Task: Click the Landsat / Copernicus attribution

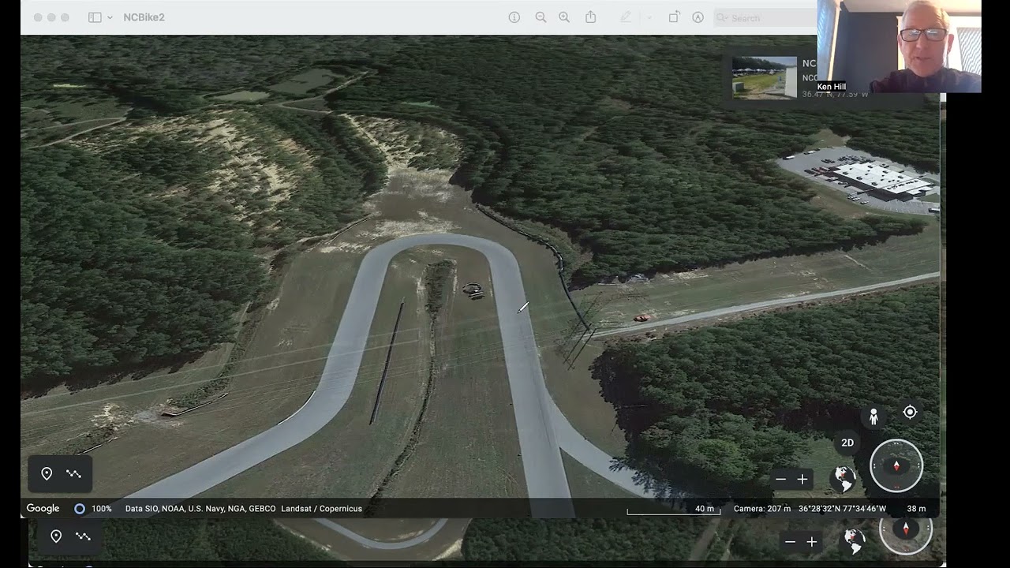Action: pyautogui.click(x=321, y=509)
